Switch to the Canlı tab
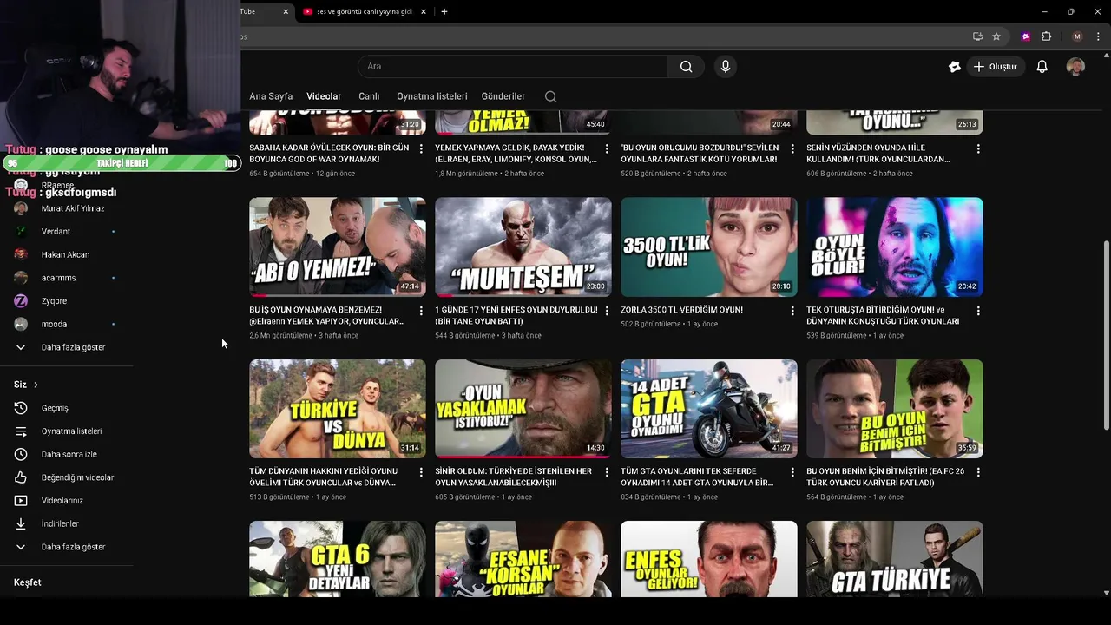Viewport: 1111px width, 625px height. coord(369,96)
